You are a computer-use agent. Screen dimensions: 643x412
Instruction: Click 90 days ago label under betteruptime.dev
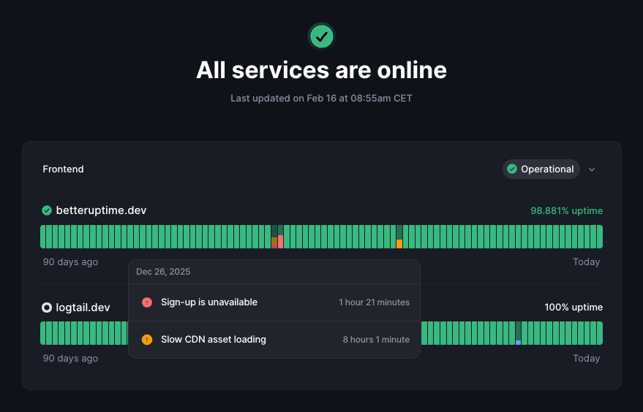click(x=70, y=262)
